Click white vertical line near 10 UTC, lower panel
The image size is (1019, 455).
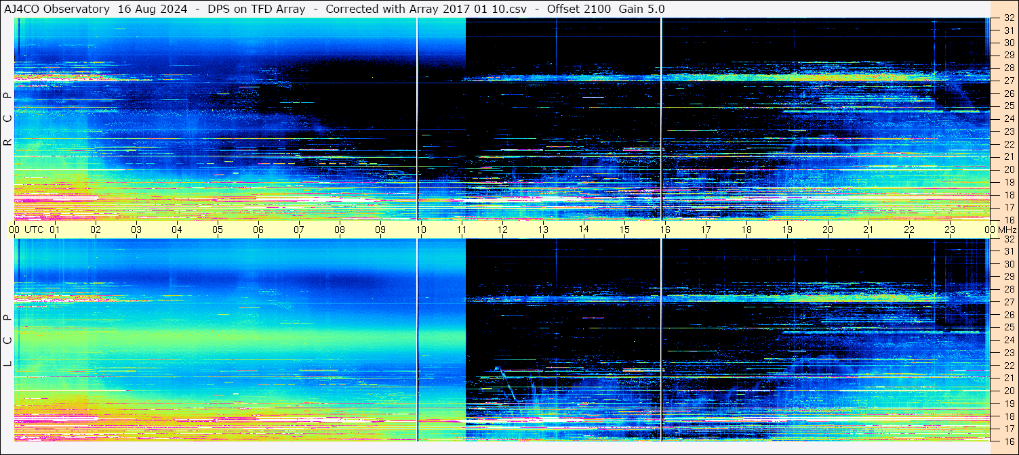click(417, 339)
